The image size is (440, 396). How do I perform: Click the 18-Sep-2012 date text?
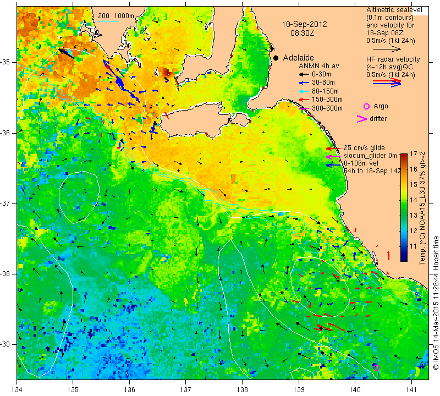[x=305, y=24]
